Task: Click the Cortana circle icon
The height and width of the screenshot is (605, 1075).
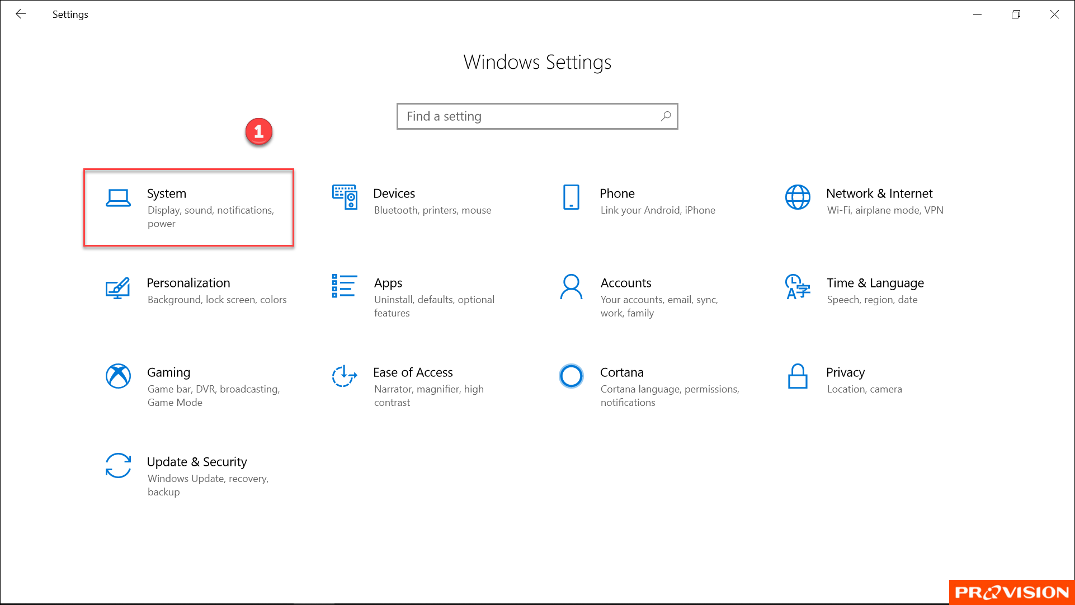Action: pyautogui.click(x=571, y=376)
